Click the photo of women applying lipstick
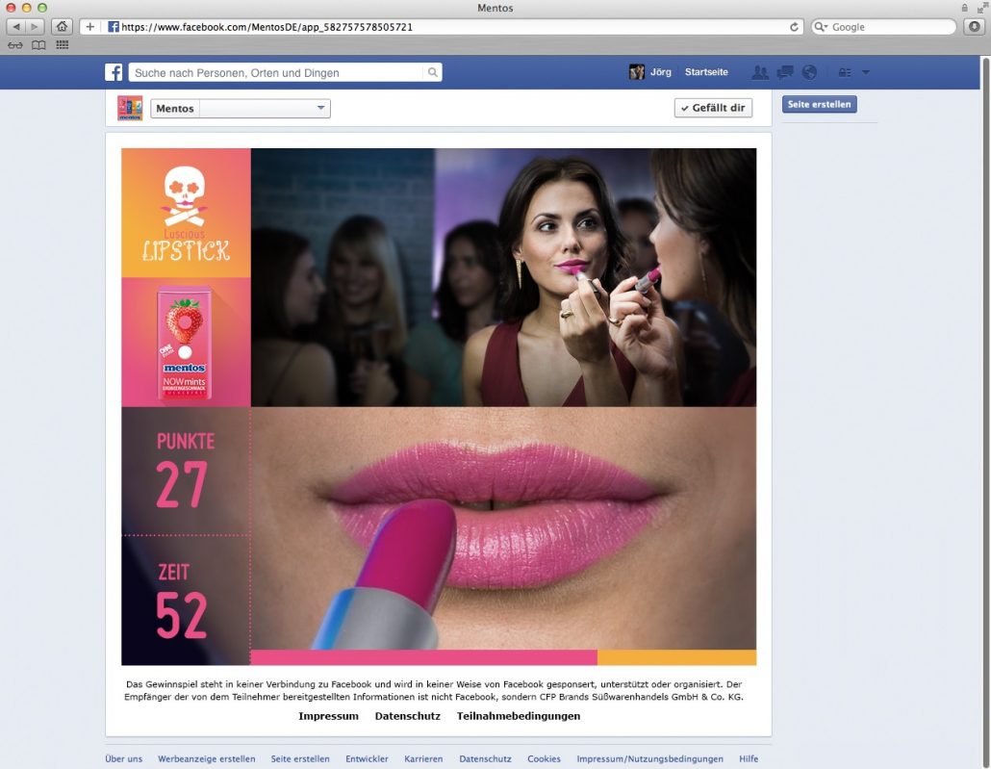This screenshot has height=769, width=991. 503,277
